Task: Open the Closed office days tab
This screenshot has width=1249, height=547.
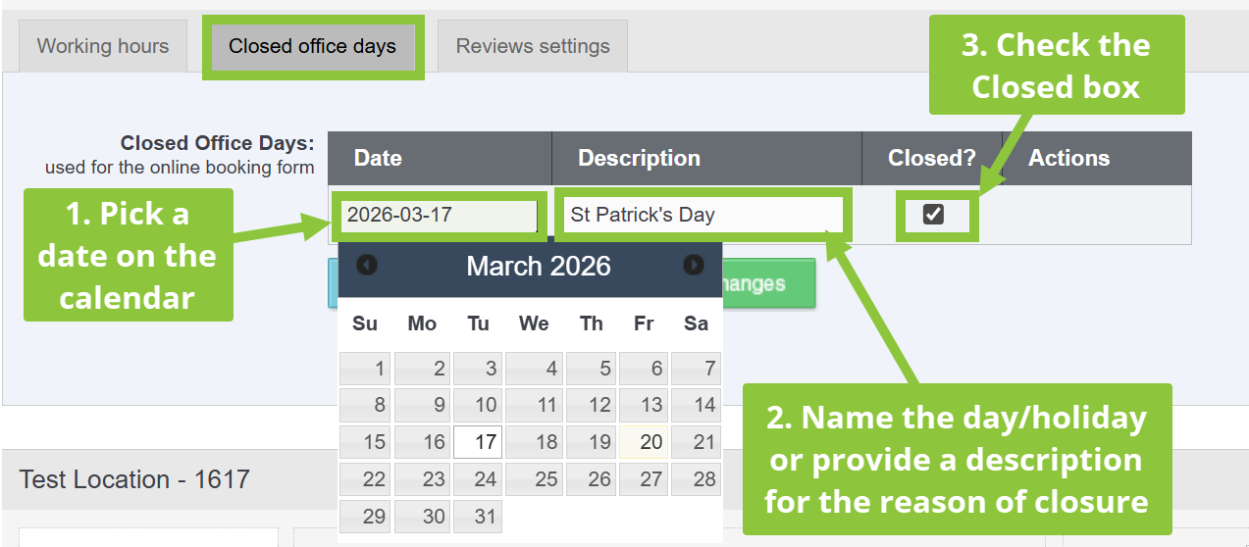Action: click(312, 46)
